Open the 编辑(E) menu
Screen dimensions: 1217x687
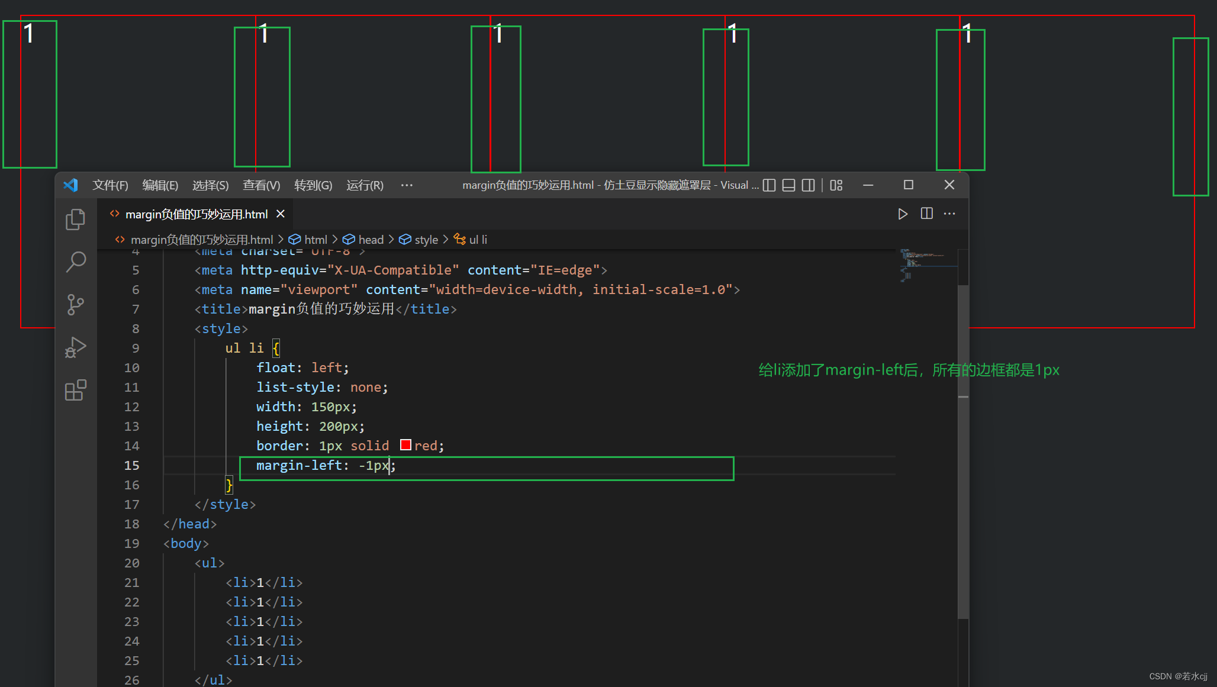click(160, 185)
